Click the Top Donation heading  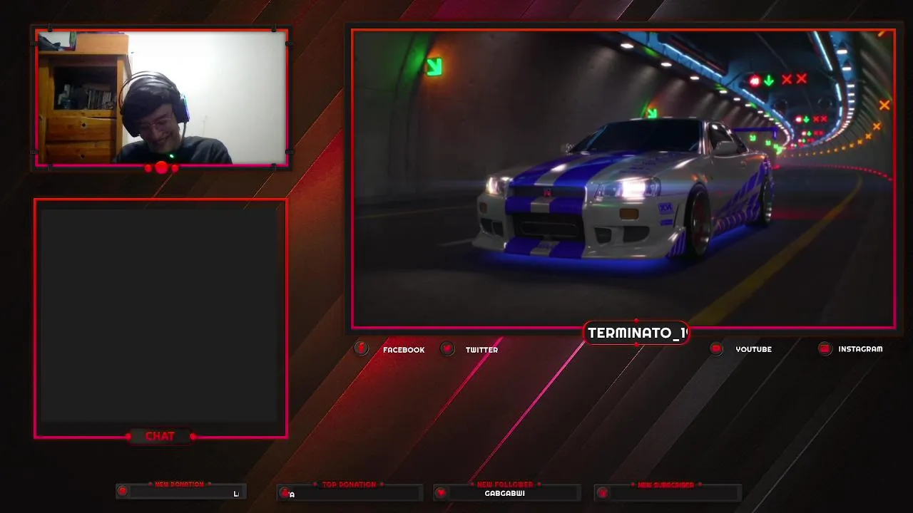tap(349, 484)
